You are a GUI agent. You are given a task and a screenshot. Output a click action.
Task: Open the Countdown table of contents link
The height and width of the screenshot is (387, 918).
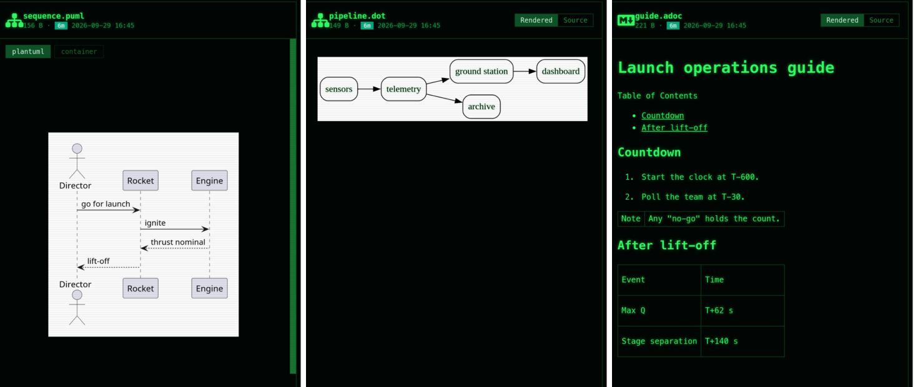tap(663, 115)
